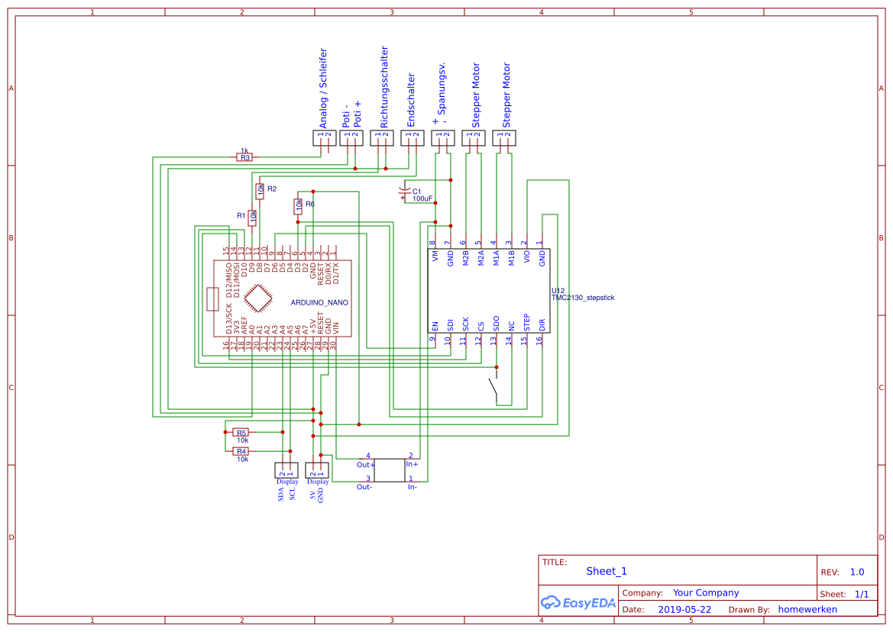Select the Spanungsv. power connector header
The width and height of the screenshot is (893, 632).
pos(443,137)
